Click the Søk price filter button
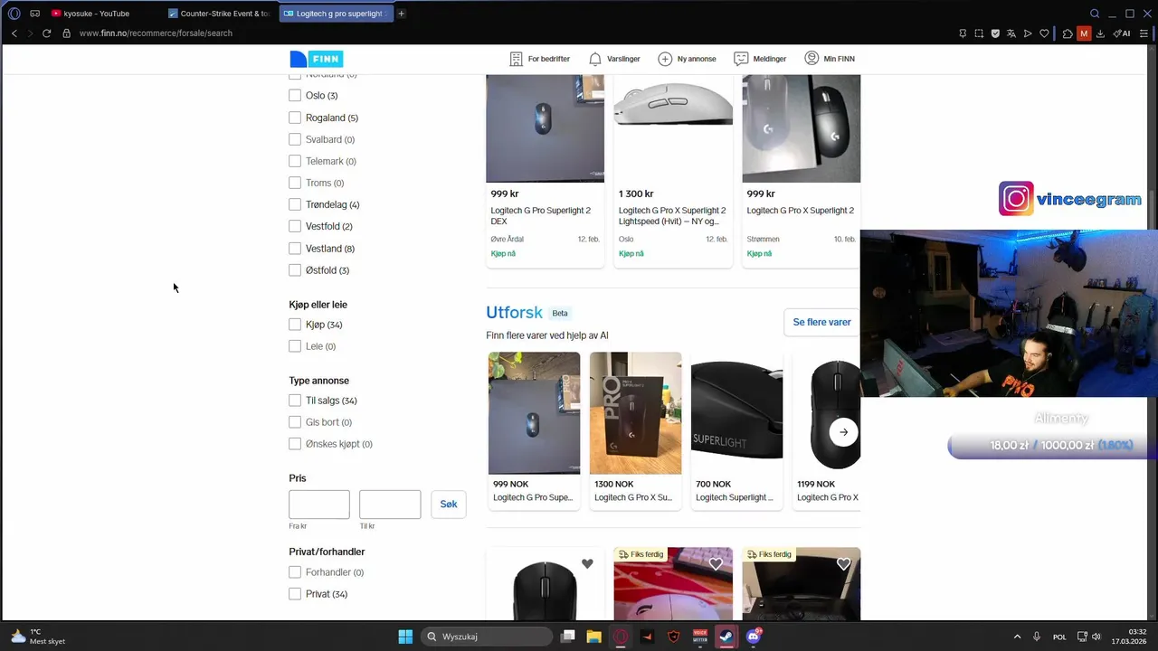1158x651 pixels. click(449, 505)
